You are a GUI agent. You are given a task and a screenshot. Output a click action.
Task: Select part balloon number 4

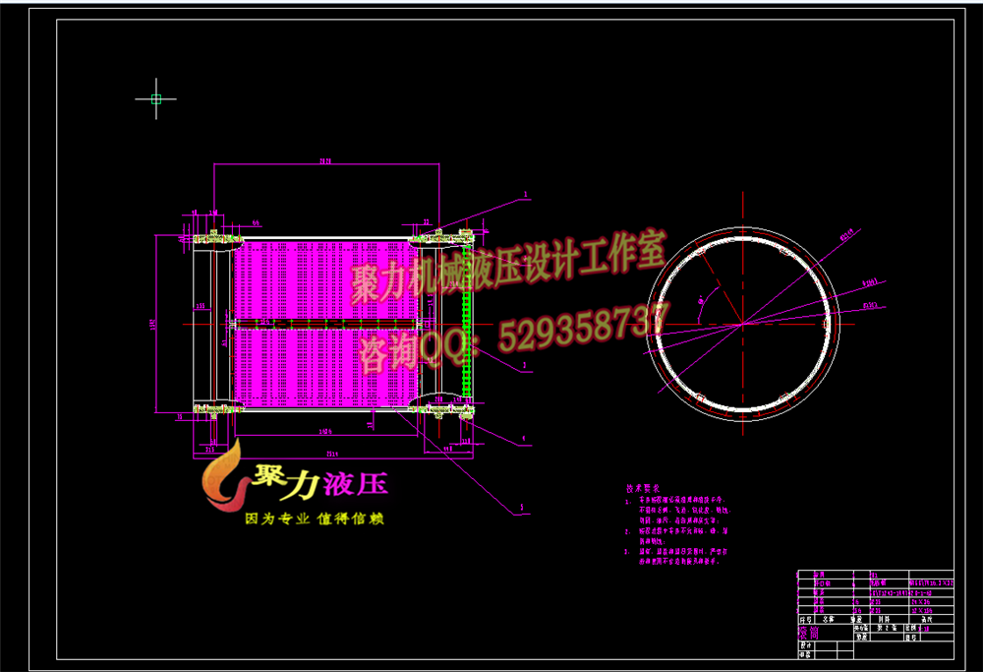click(524, 439)
